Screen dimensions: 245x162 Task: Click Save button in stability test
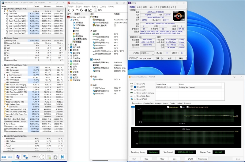(x=175, y=159)
